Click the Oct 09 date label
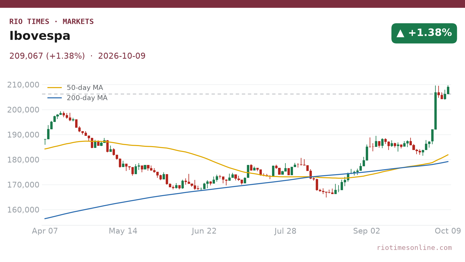This screenshot has width=465, height=262. (448, 231)
